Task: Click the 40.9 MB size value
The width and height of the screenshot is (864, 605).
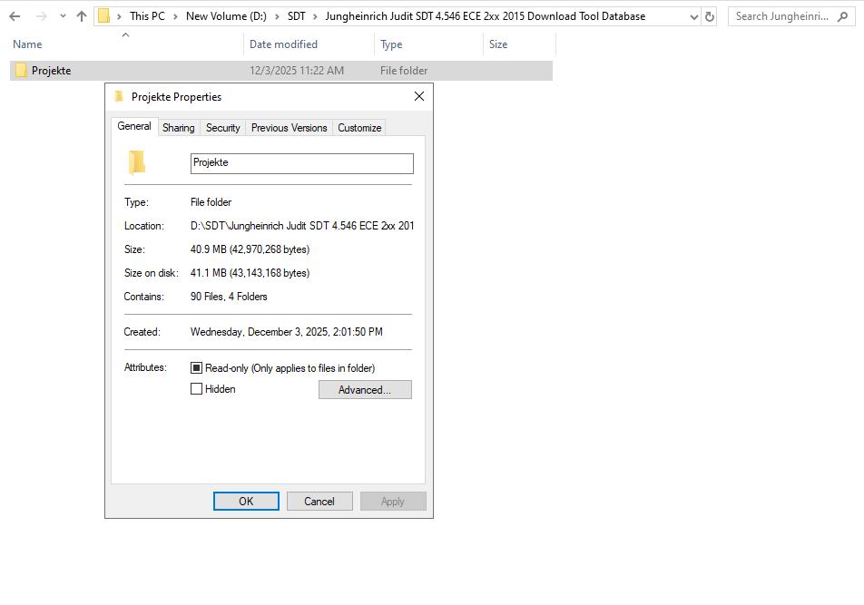Action: (250, 249)
